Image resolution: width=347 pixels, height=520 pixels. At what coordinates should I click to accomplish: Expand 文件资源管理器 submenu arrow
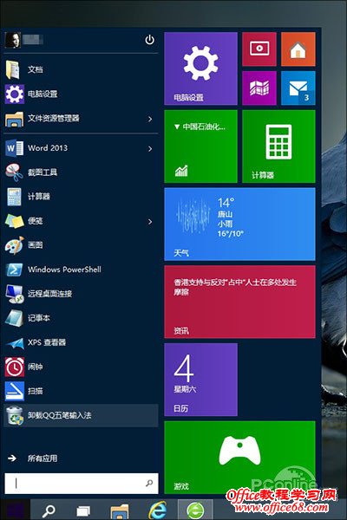point(150,119)
